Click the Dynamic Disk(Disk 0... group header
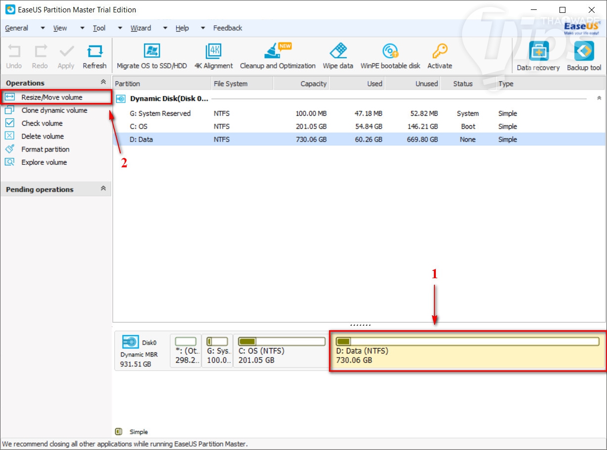The image size is (607, 450). [x=169, y=99]
